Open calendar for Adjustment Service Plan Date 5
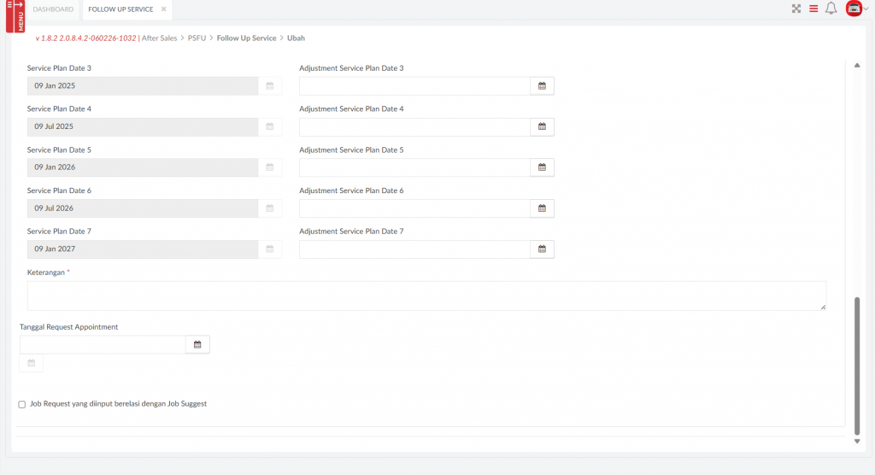Viewport: 875px width, 475px height. 542,167
